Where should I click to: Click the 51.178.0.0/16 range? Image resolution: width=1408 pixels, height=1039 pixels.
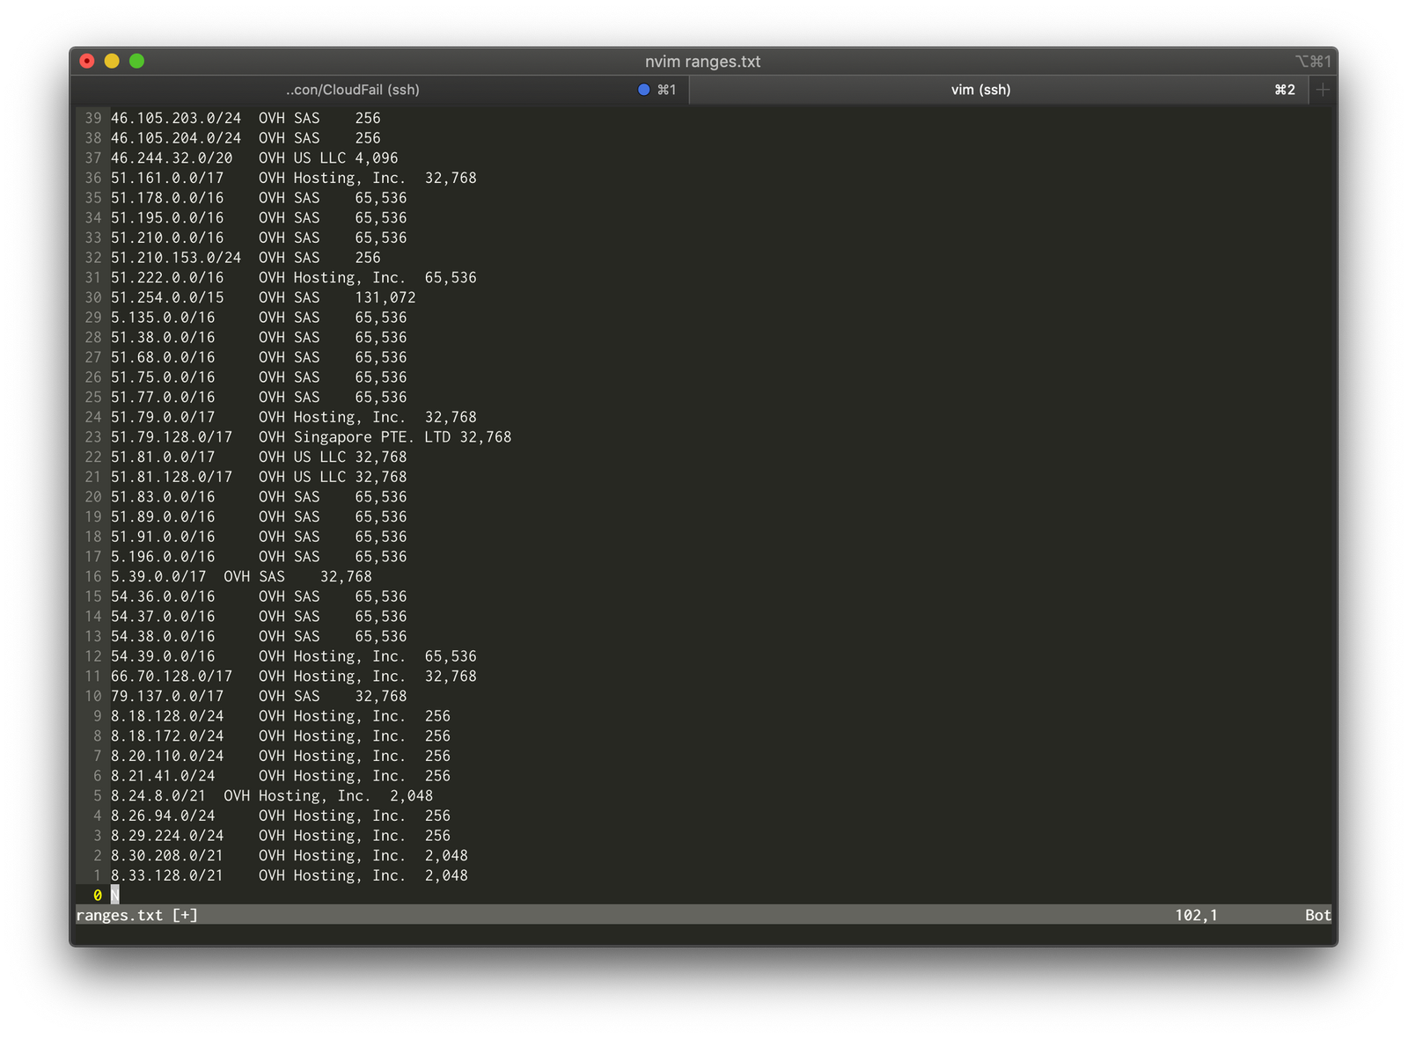coord(167,198)
